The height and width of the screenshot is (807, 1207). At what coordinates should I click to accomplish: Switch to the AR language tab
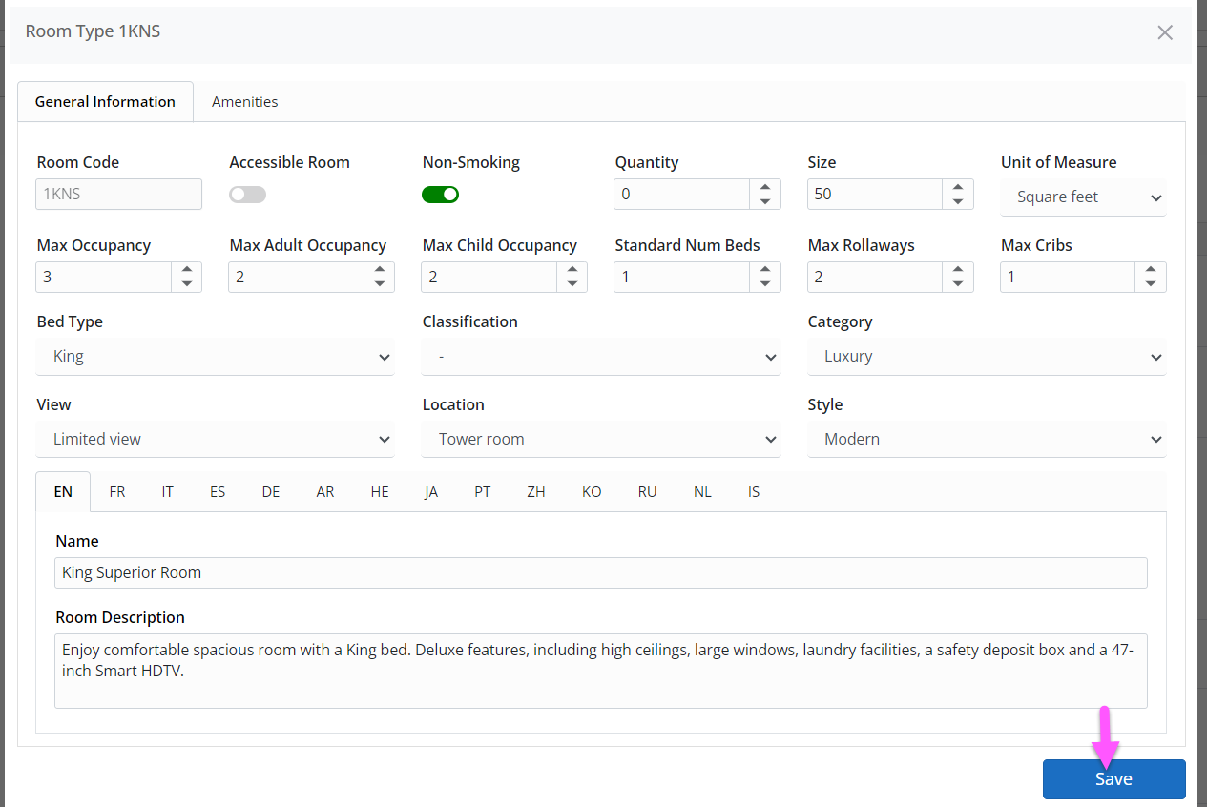click(325, 492)
